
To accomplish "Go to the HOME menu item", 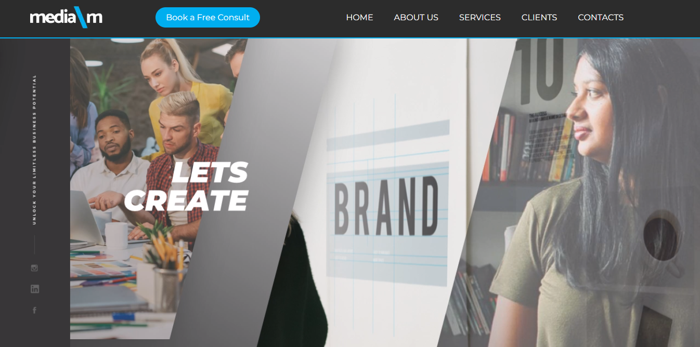I will tap(359, 17).
